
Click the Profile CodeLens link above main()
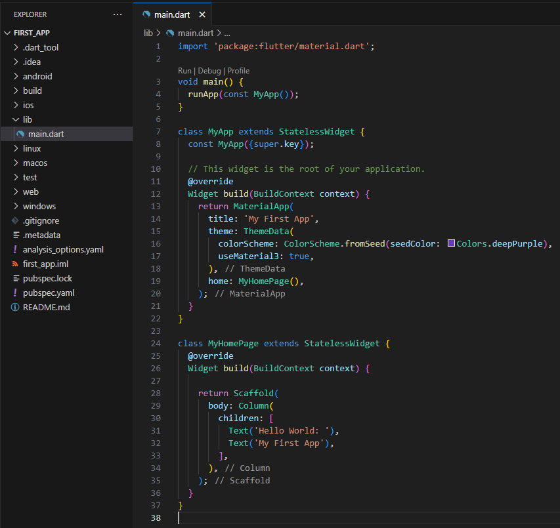[x=238, y=71]
